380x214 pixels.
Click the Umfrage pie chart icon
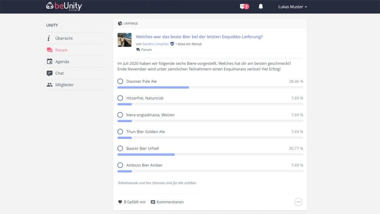[x=120, y=23]
